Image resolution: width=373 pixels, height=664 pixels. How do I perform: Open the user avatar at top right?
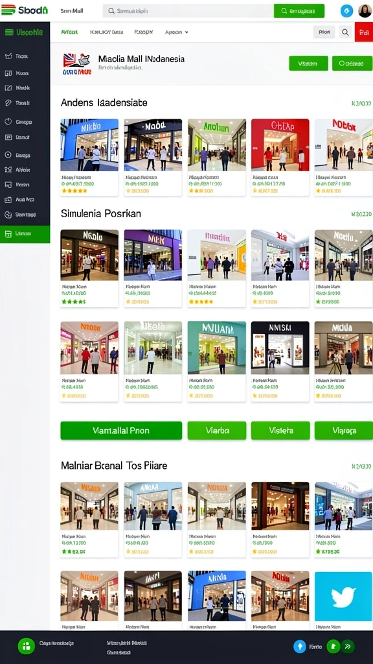[365, 11]
